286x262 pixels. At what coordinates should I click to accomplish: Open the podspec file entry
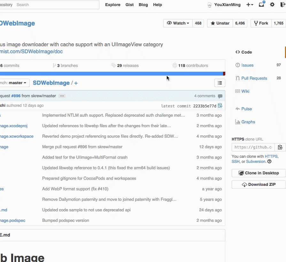[x=12, y=220]
